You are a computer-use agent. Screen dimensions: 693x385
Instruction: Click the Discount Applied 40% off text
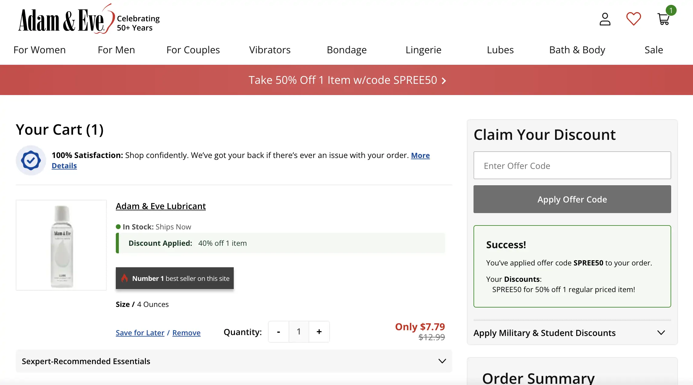point(188,243)
